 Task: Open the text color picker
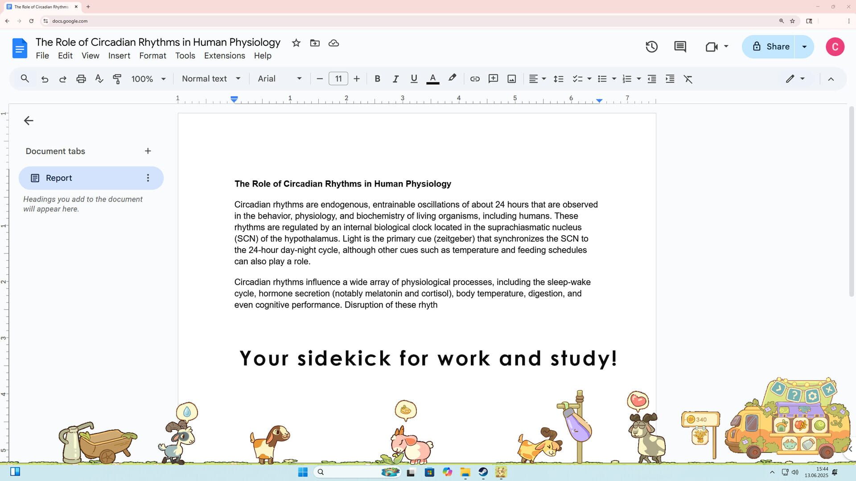click(432, 78)
